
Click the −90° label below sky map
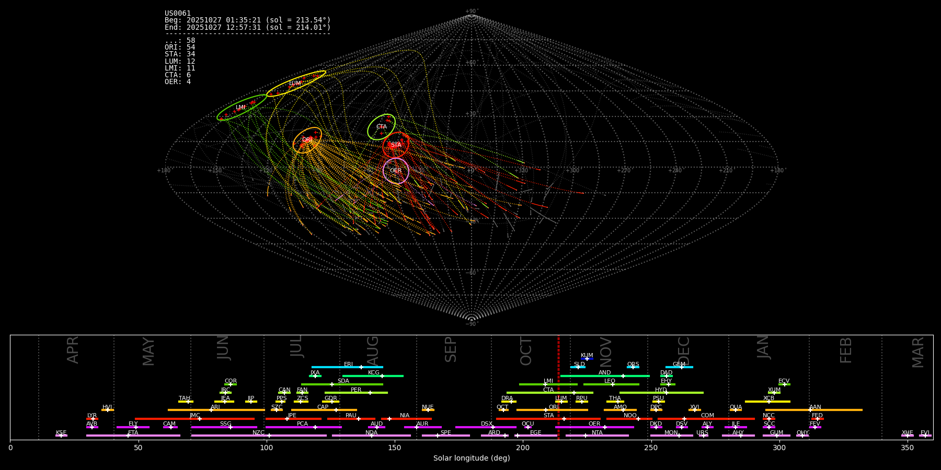click(471, 324)
